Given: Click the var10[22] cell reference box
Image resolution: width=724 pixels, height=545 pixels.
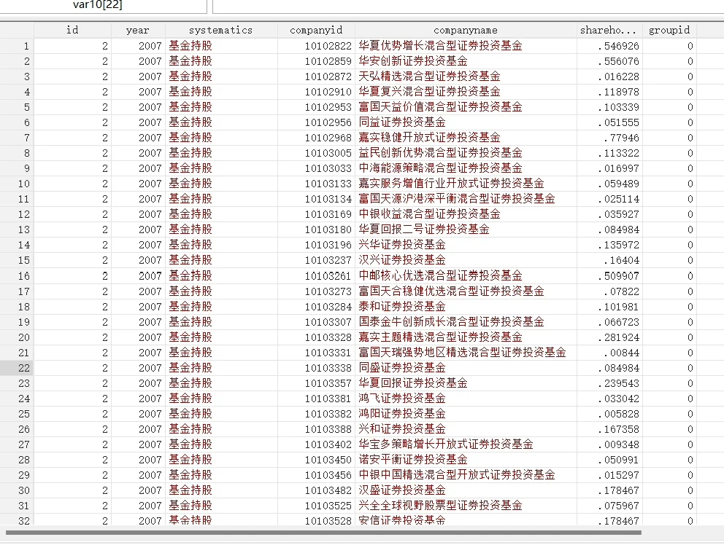Looking at the screenshot, I should [x=104, y=6].
